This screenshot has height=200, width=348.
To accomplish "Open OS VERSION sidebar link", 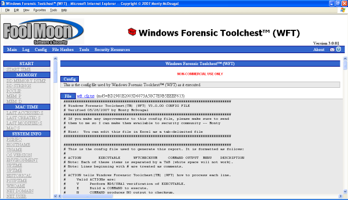I will tap(19, 155).
